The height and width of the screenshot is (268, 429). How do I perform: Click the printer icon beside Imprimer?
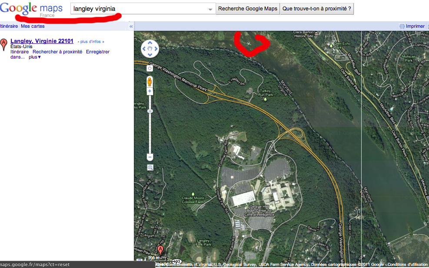coord(402,26)
